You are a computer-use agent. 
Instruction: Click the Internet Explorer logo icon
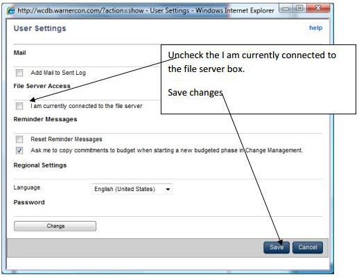[x=10, y=10]
